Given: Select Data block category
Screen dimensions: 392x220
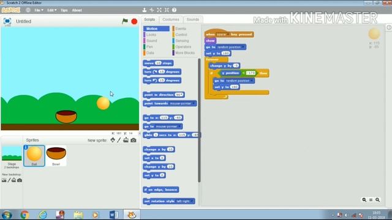Looking at the screenshot, I should (150, 53).
